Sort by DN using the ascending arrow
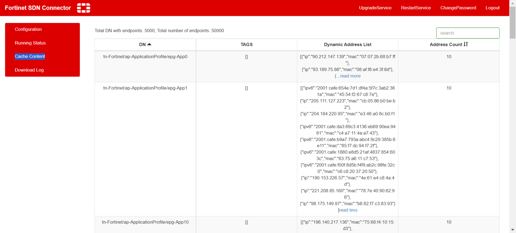Viewport: 516px width, 233px height. point(149,44)
